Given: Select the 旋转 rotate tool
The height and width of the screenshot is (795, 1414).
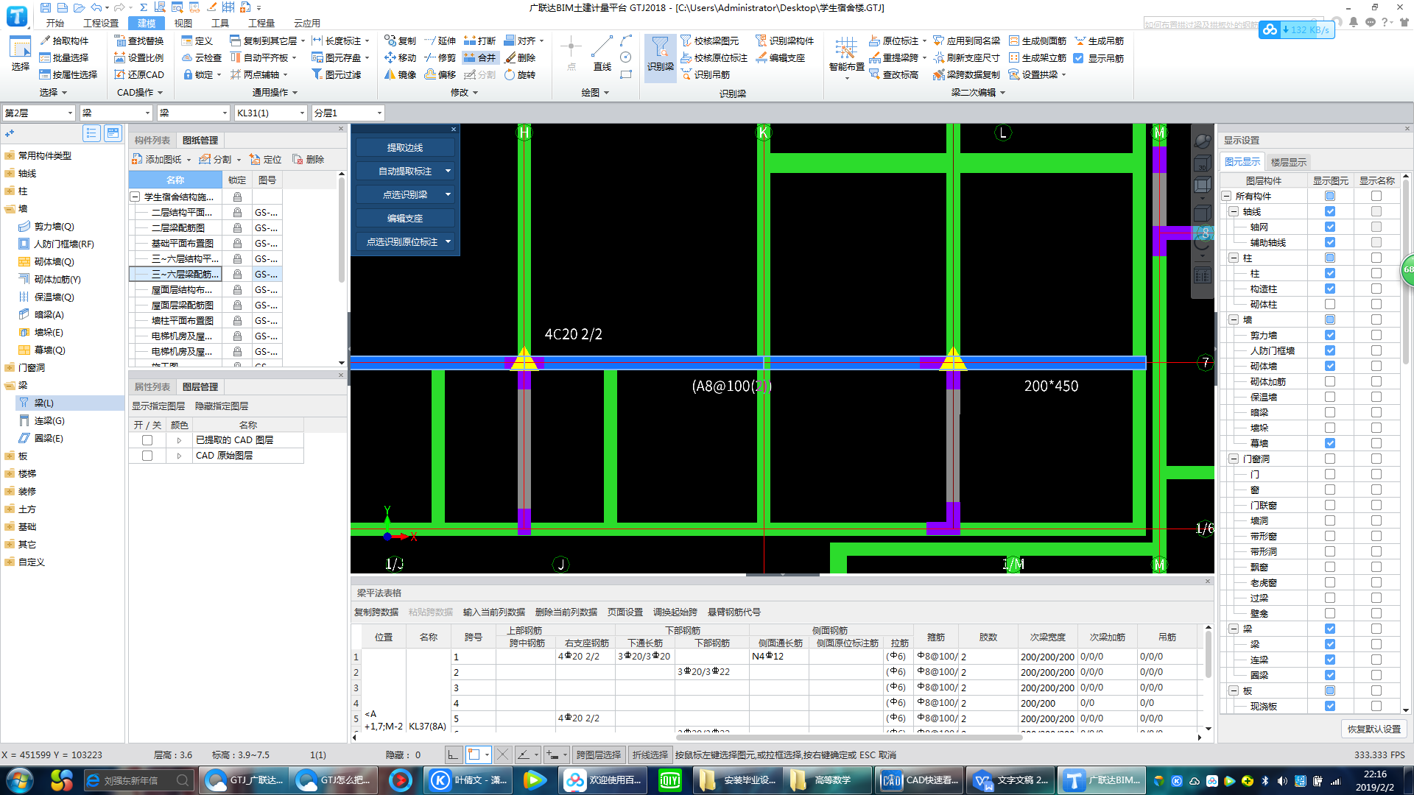Looking at the screenshot, I should [x=520, y=74].
